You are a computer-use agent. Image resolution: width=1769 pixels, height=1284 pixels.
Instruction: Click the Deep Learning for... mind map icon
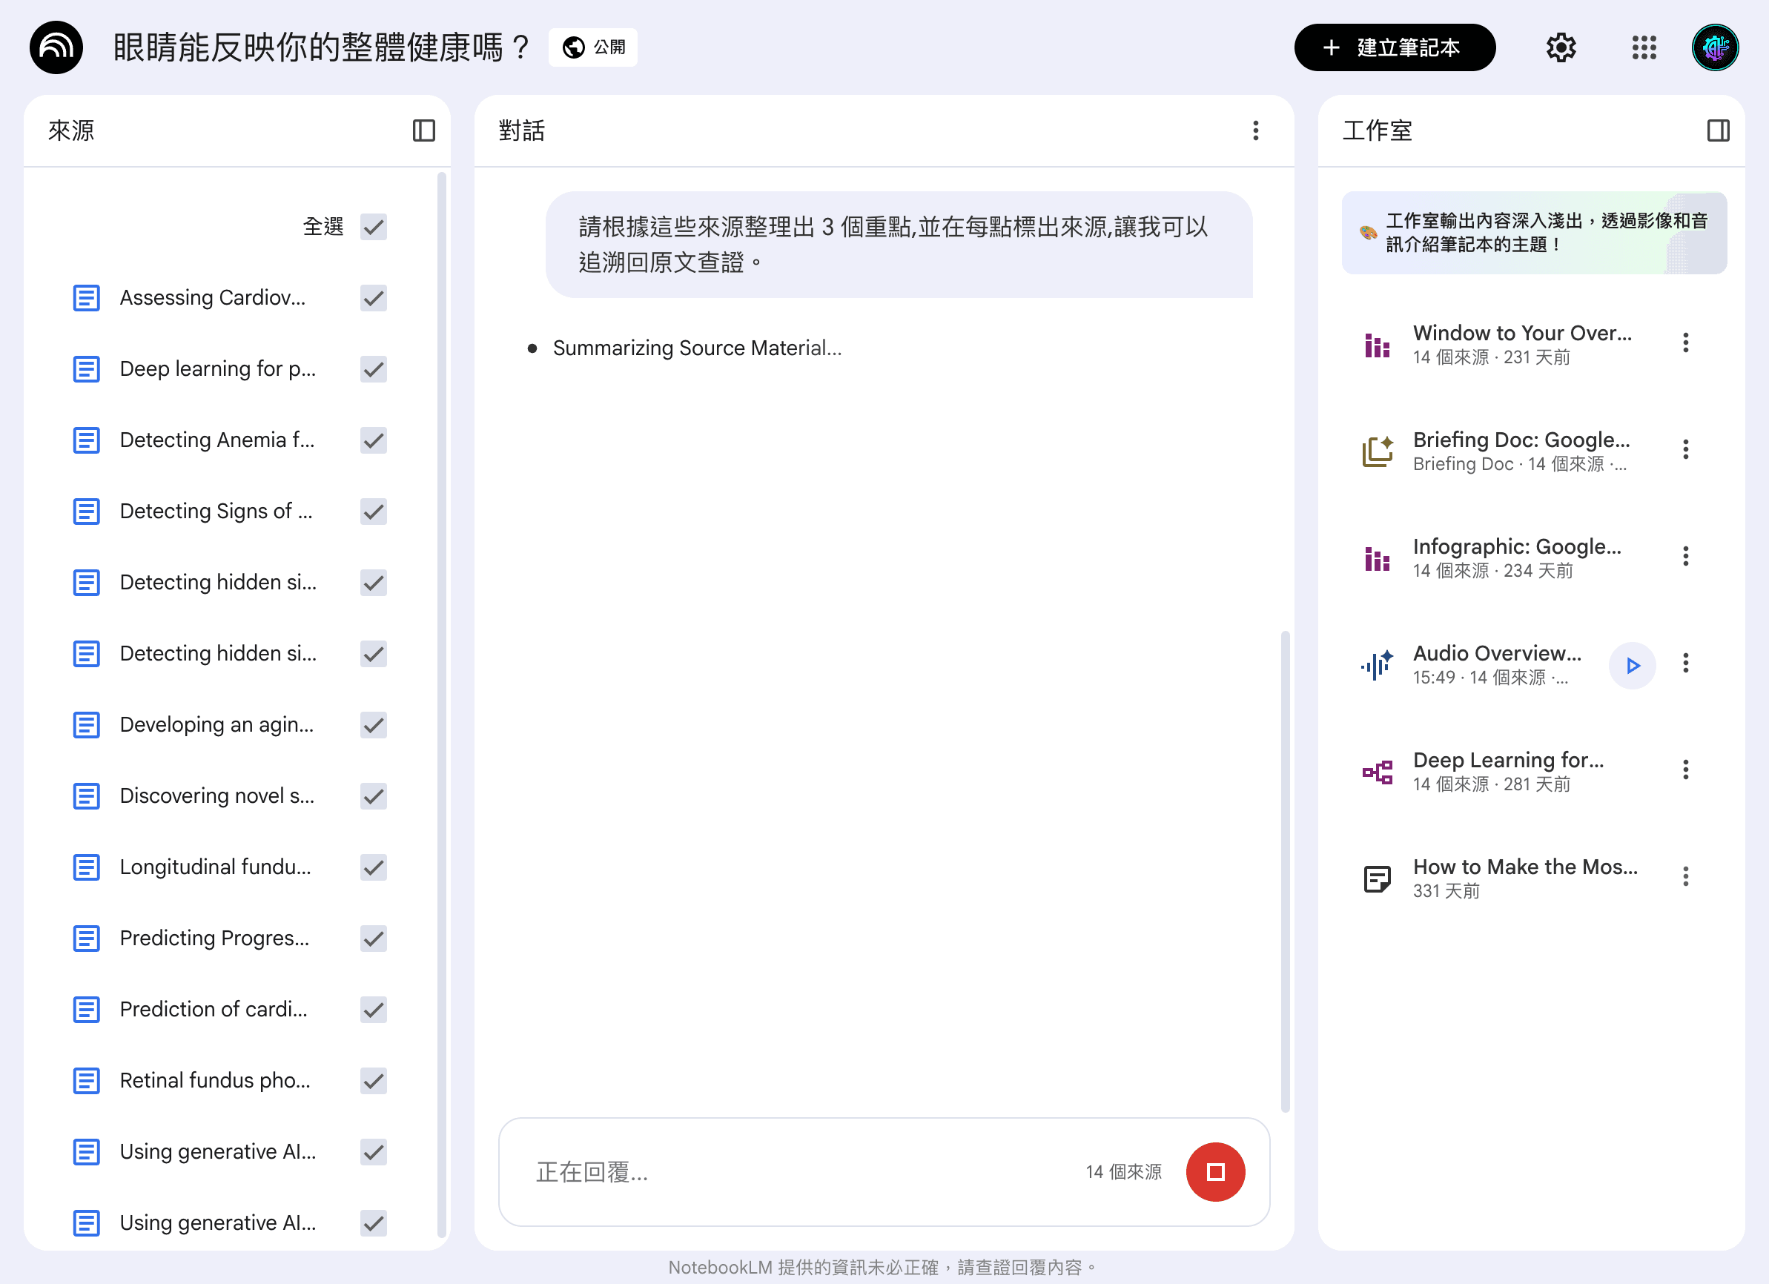[1377, 772]
